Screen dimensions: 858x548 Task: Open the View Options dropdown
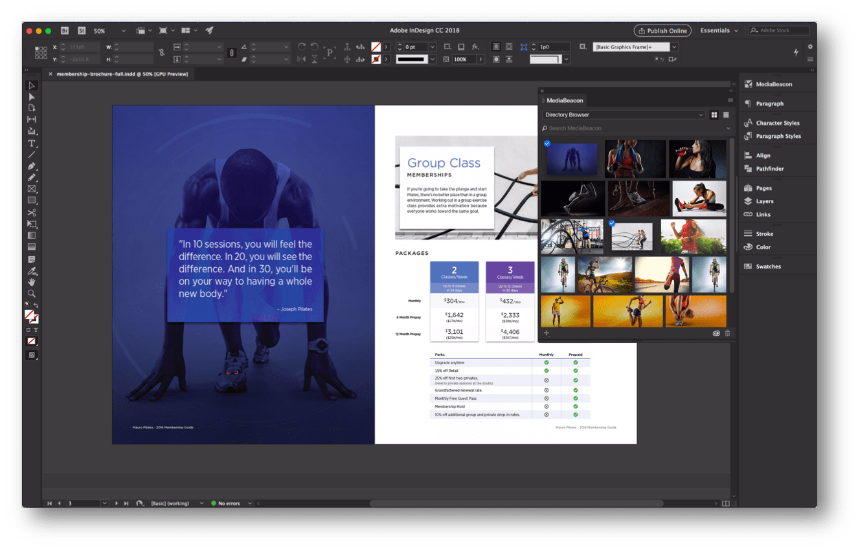144,30
